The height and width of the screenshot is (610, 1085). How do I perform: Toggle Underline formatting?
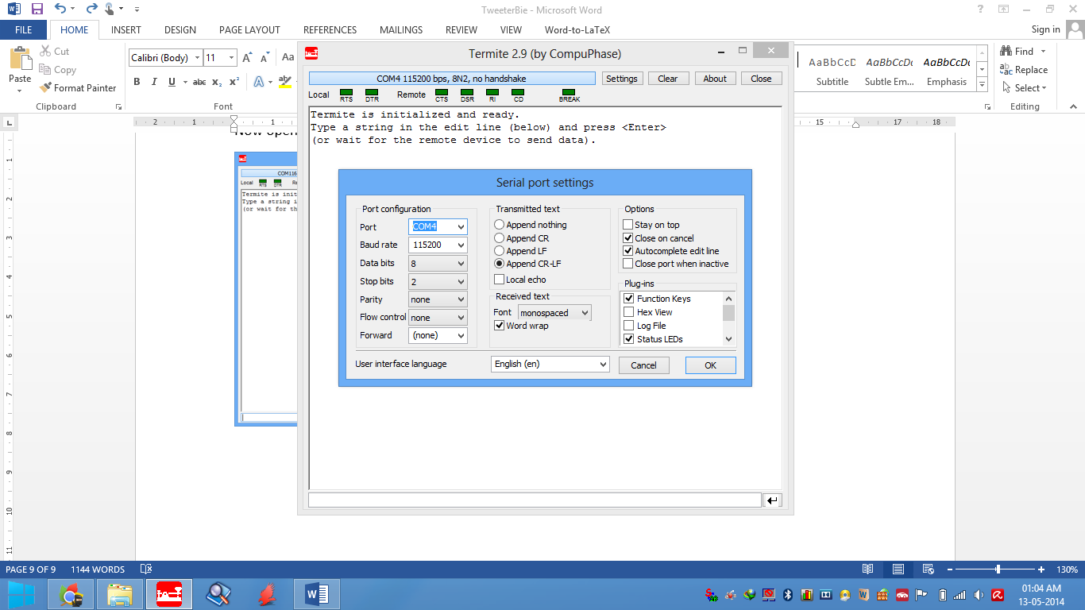[171, 82]
